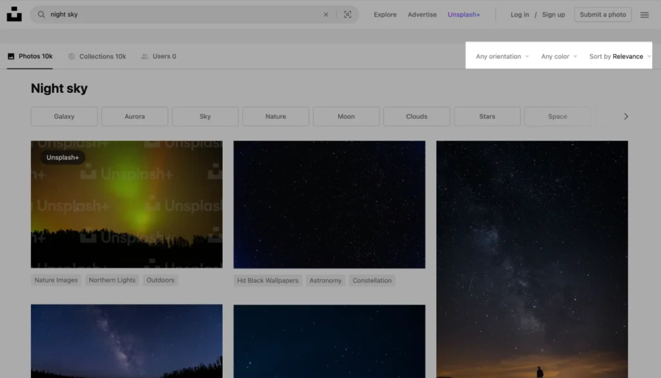Open the aurora photo thumbnail

(x=127, y=204)
